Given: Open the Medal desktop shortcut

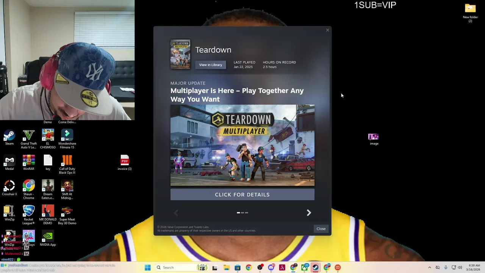Looking at the screenshot, I should click(x=9, y=163).
